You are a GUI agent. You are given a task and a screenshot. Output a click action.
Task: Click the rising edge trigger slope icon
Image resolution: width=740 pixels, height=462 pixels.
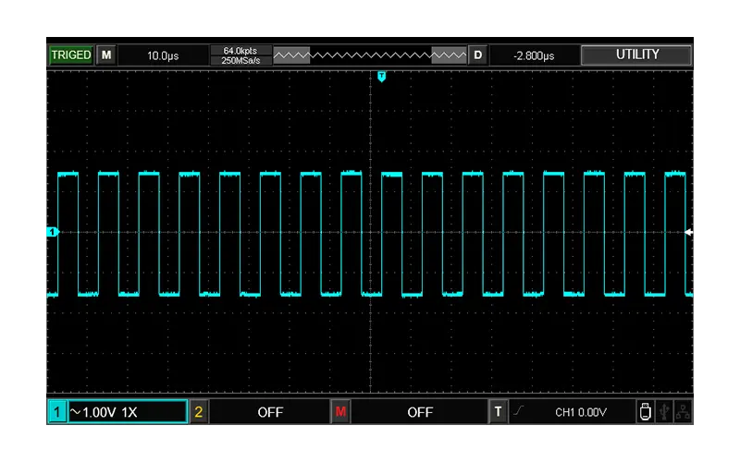[521, 412]
